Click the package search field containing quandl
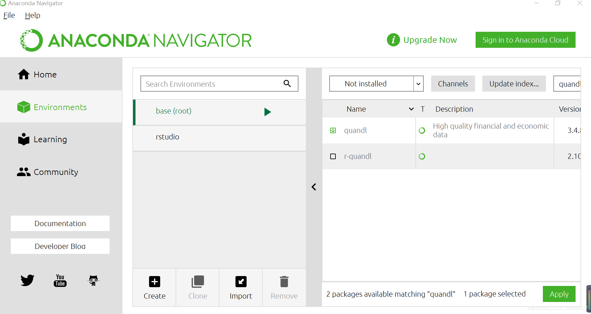Image resolution: width=591 pixels, height=314 pixels. (567, 84)
